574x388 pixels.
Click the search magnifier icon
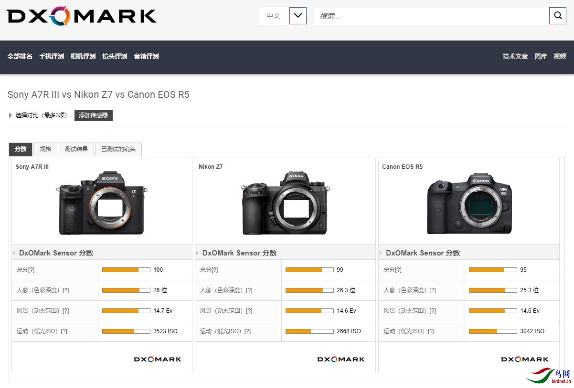pyautogui.click(x=557, y=16)
